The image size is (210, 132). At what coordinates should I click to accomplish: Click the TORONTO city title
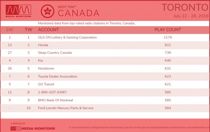click(x=185, y=7)
